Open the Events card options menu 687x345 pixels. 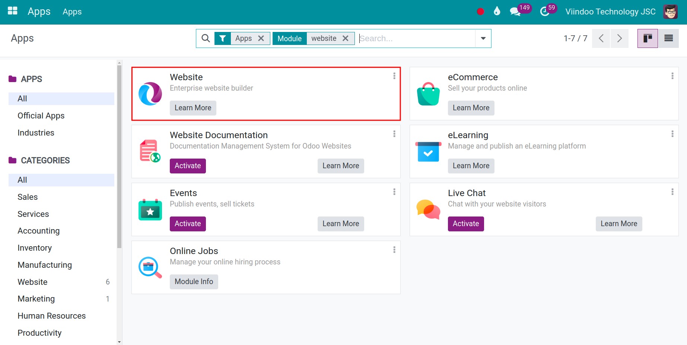pos(394,192)
